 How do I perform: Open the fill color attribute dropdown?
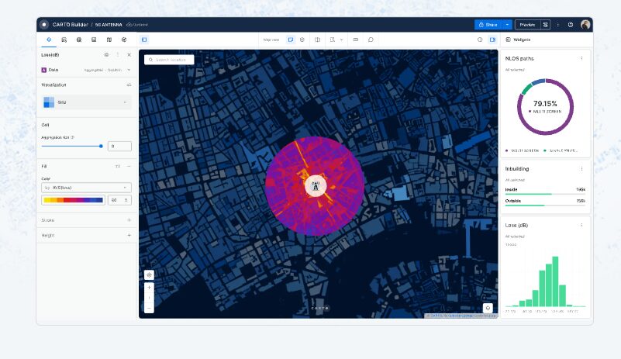pyautogui.click(x=85, y=188)
